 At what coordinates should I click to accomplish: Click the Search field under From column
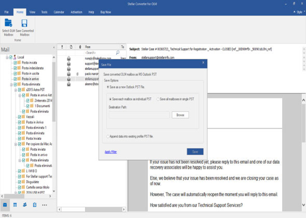[100, 53]
